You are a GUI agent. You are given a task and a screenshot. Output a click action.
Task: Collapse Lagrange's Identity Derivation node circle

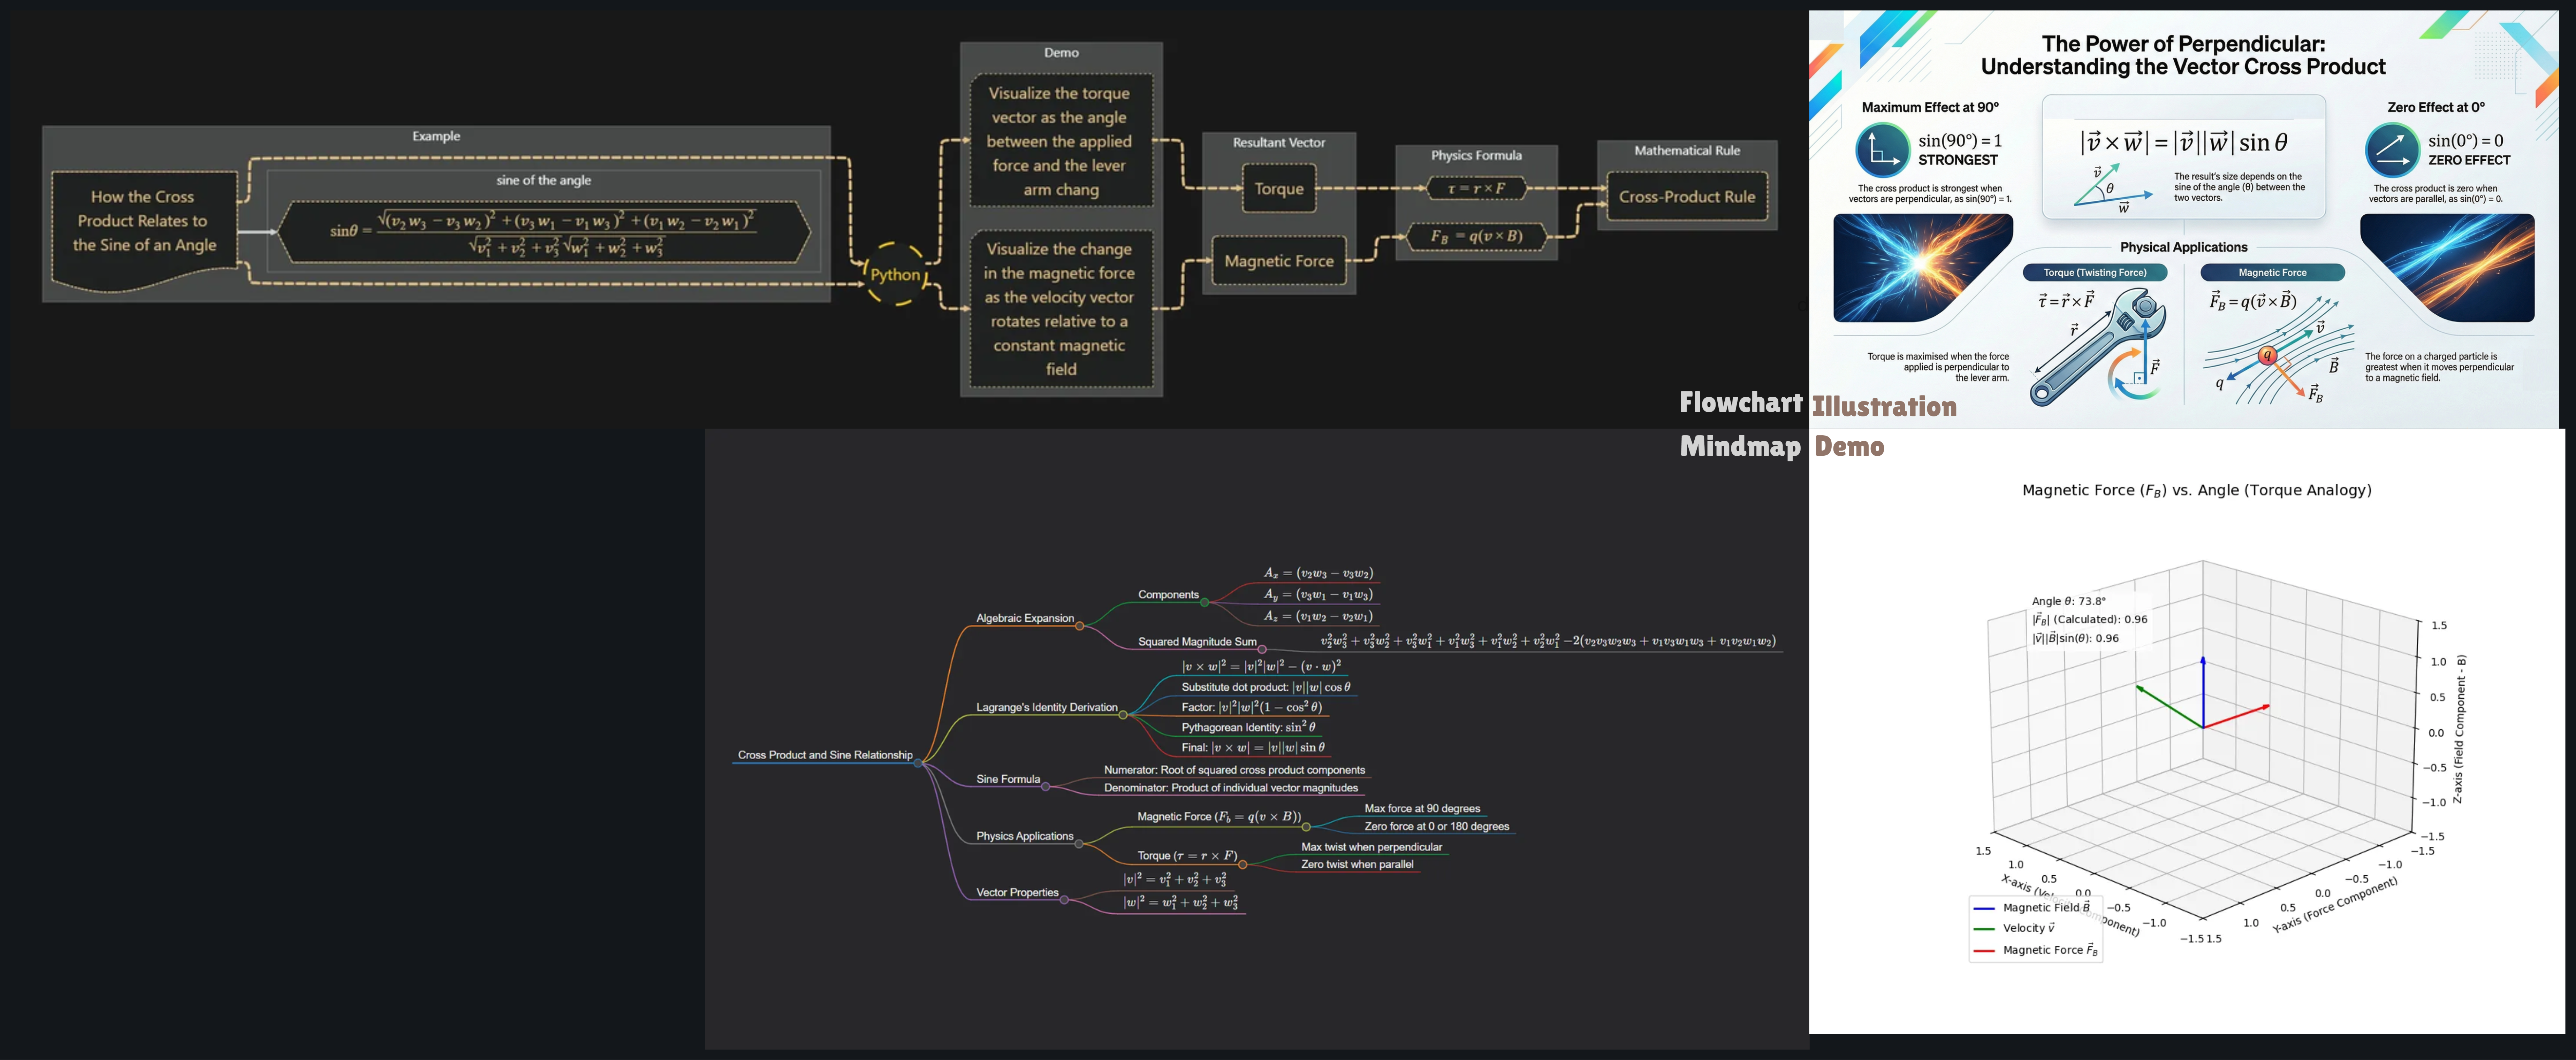click(x=1123, y=715)
